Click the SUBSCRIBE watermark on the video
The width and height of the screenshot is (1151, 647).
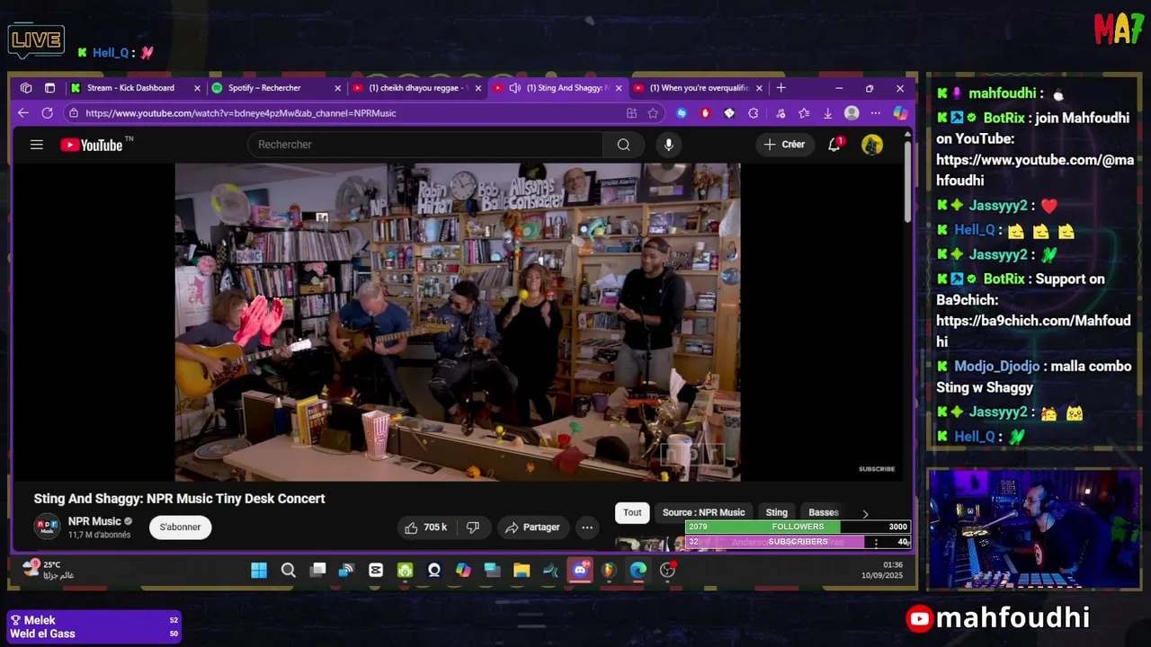(877, 469)
